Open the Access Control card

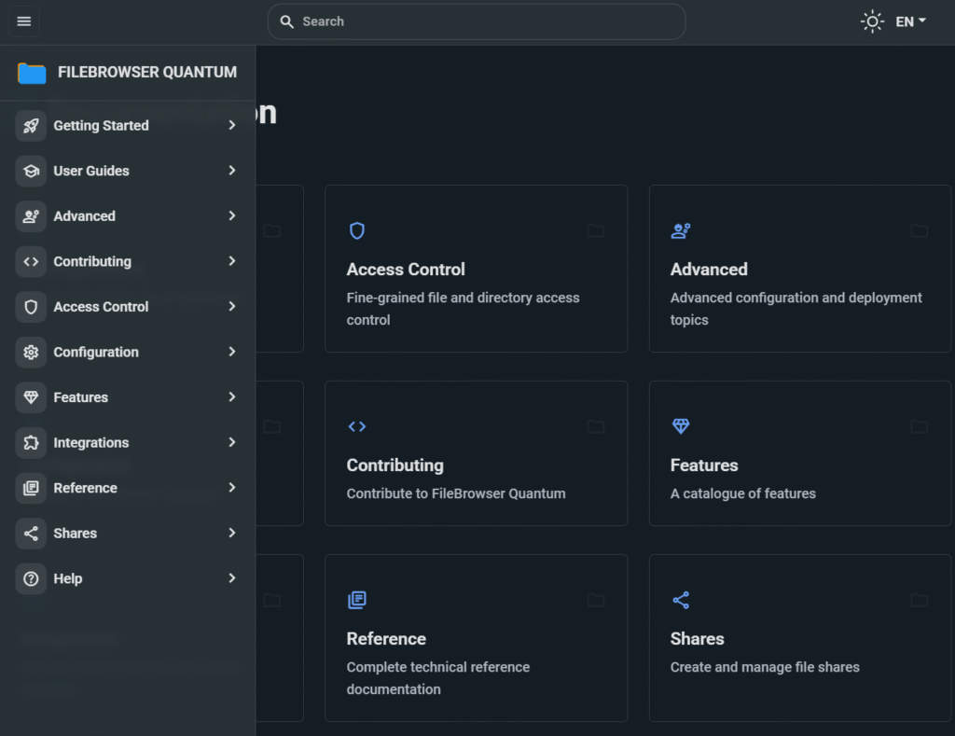pos(476,269)
